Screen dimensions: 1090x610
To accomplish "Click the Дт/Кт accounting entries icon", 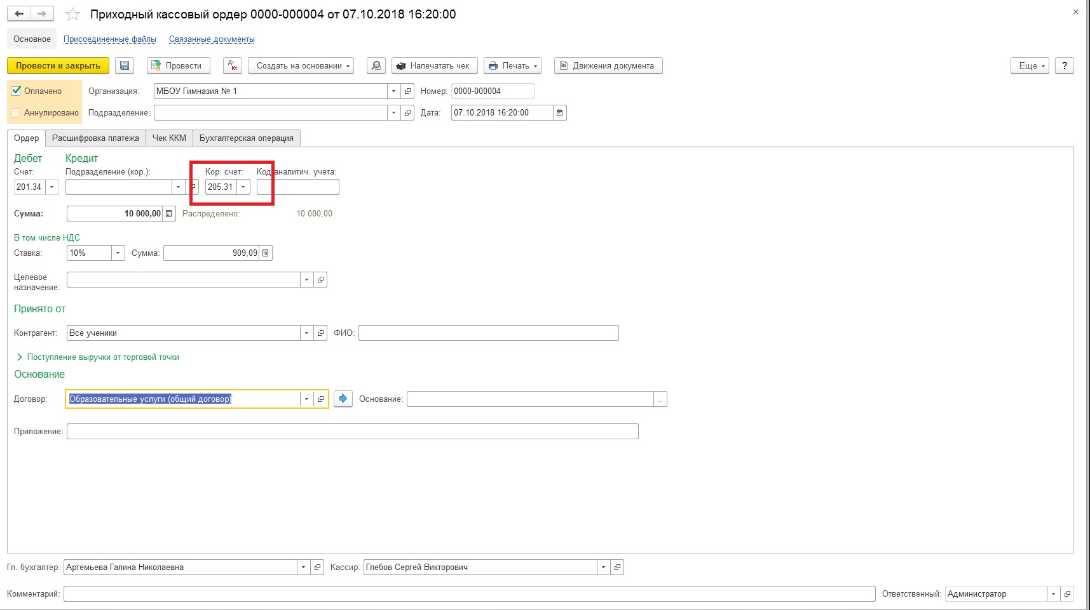I will pos(233,66).
